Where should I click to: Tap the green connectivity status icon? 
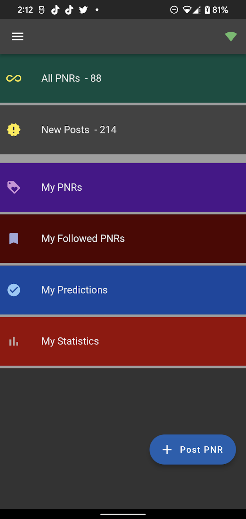231,37
